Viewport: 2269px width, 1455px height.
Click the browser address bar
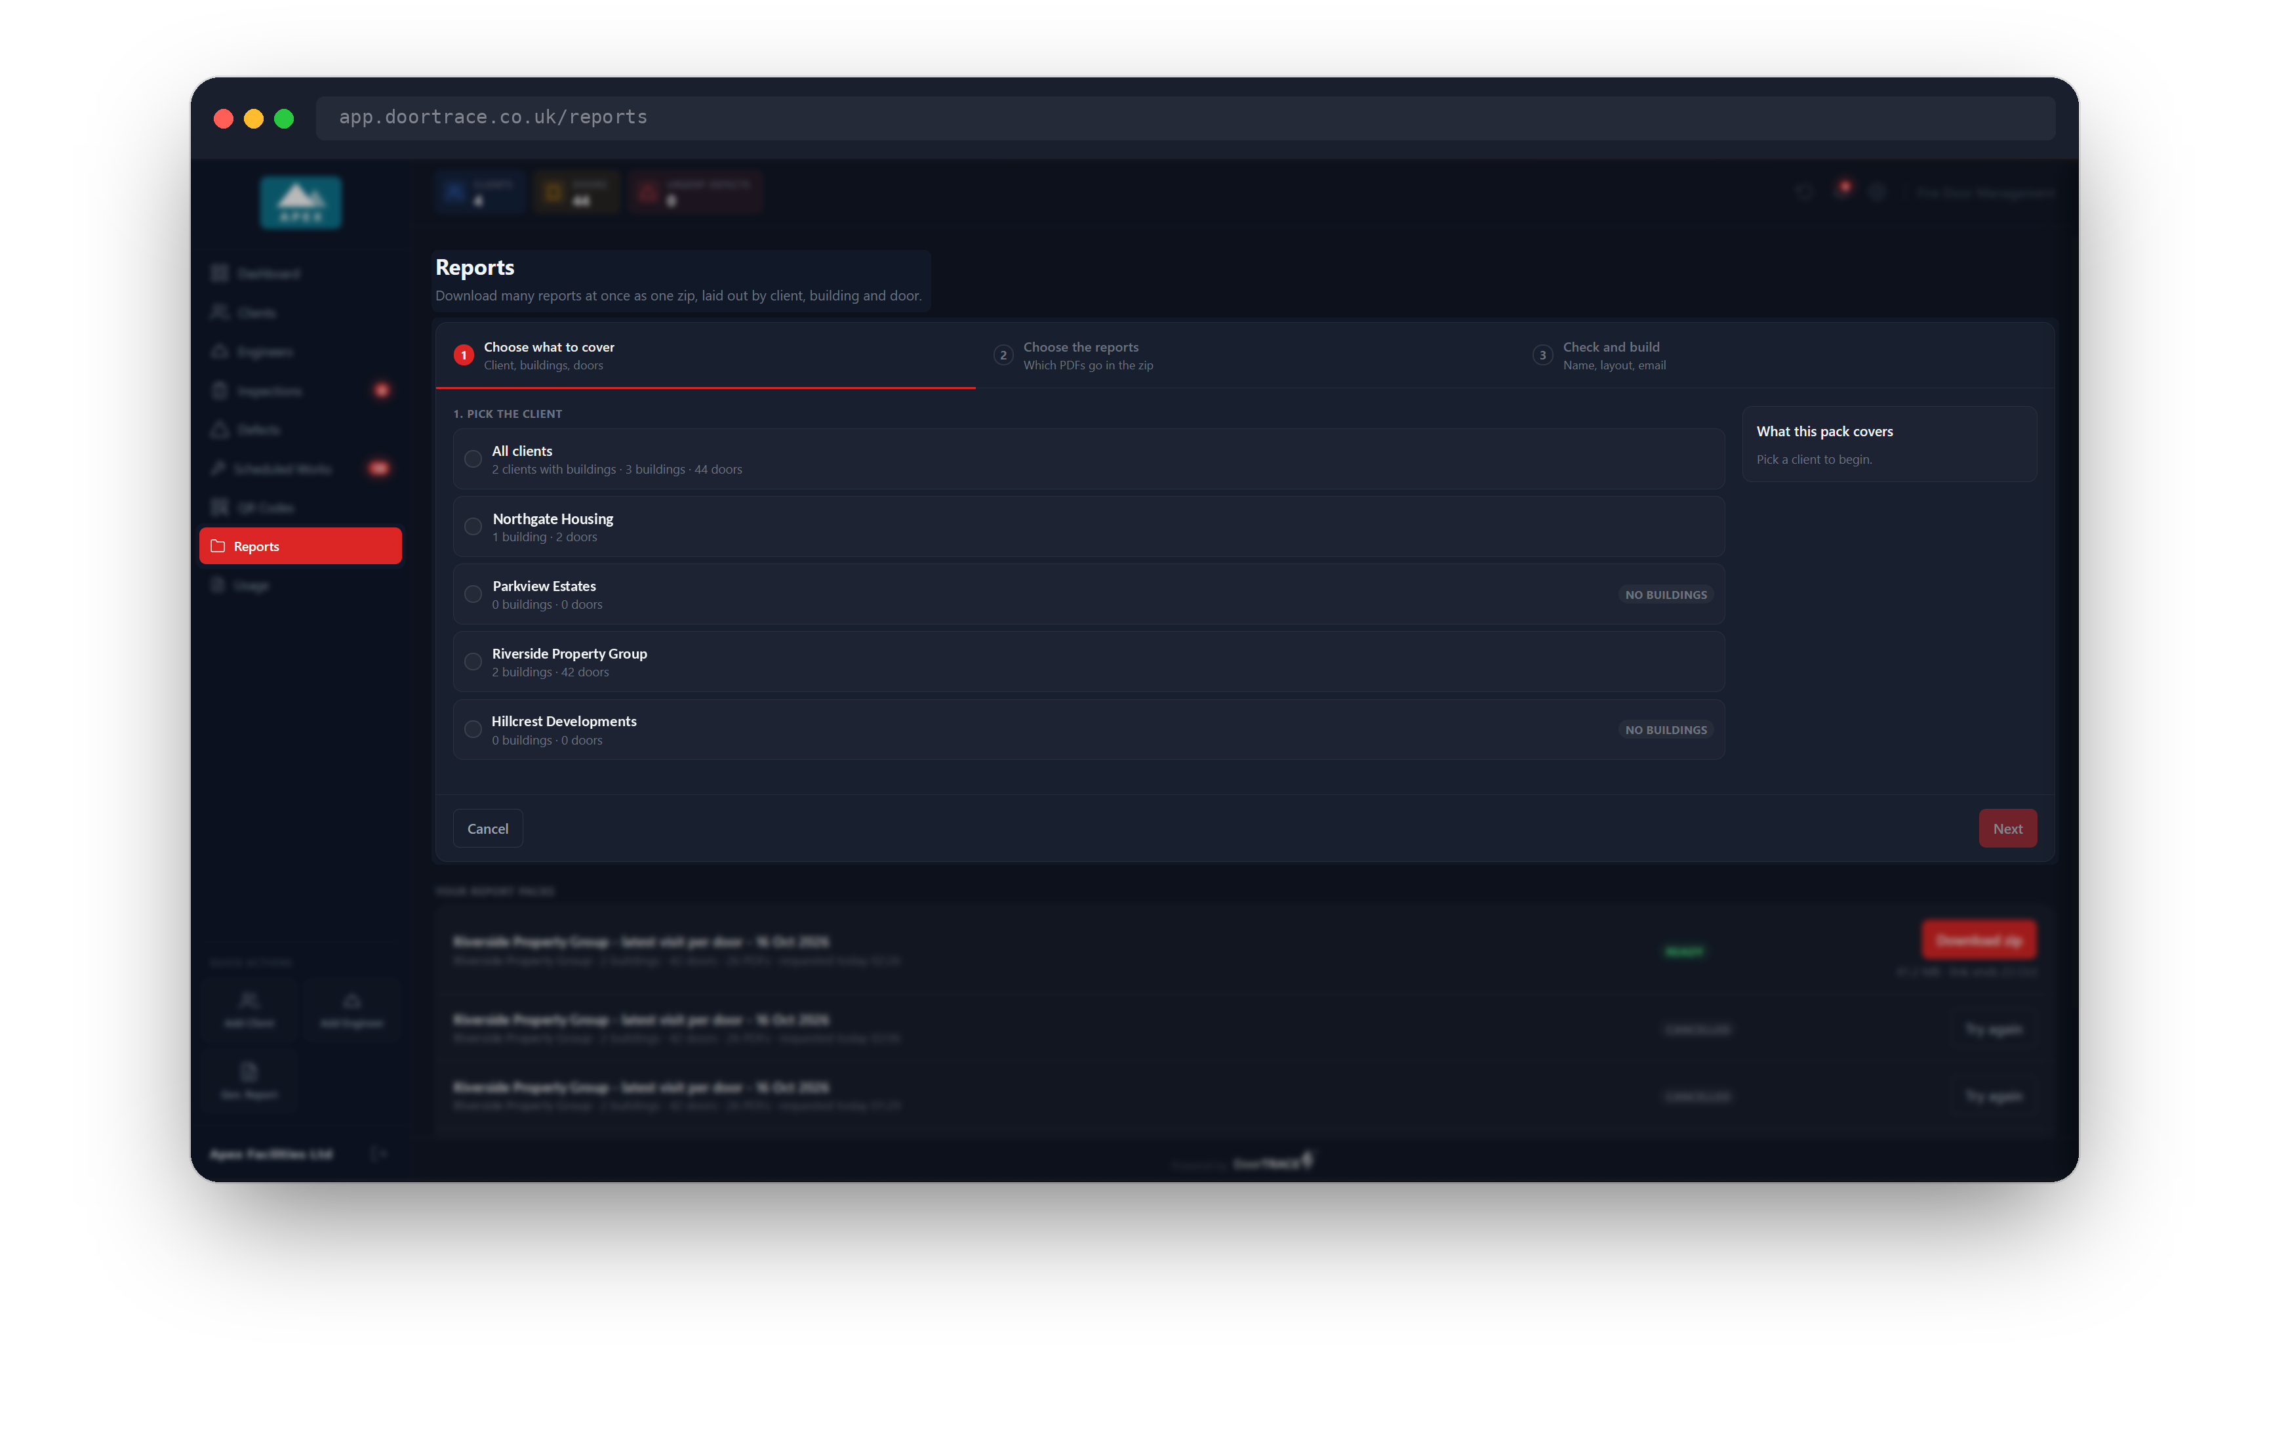(1185, 117)
